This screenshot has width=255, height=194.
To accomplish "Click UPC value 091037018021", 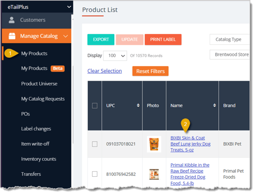I will (121, 144).
